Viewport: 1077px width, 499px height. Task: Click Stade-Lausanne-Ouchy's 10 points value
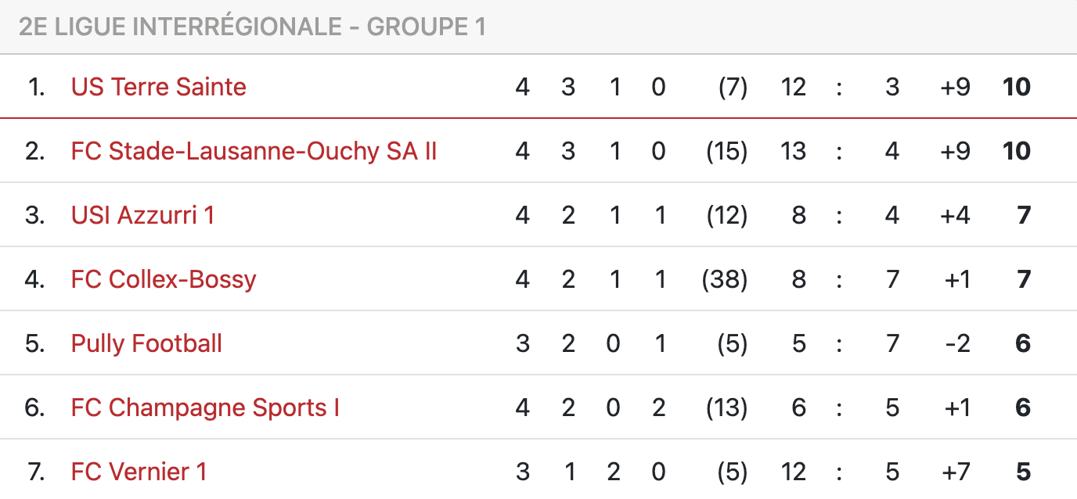pos(1017,151)
